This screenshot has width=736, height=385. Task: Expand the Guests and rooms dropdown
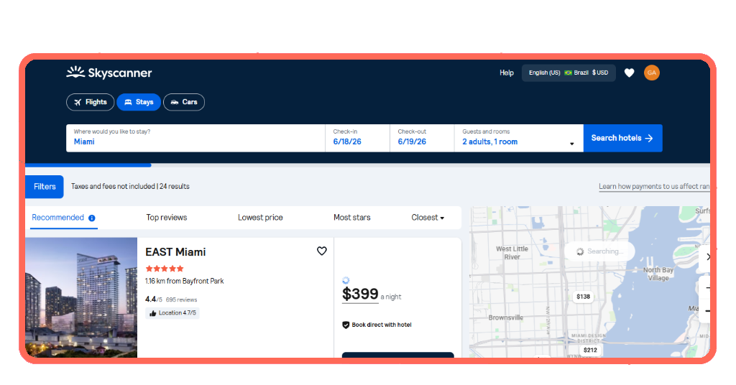click(519, 138)
